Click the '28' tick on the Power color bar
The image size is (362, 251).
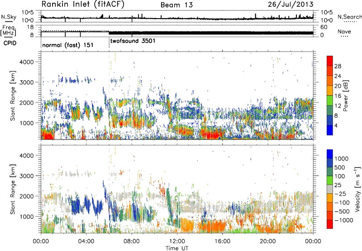coord(338,66)
